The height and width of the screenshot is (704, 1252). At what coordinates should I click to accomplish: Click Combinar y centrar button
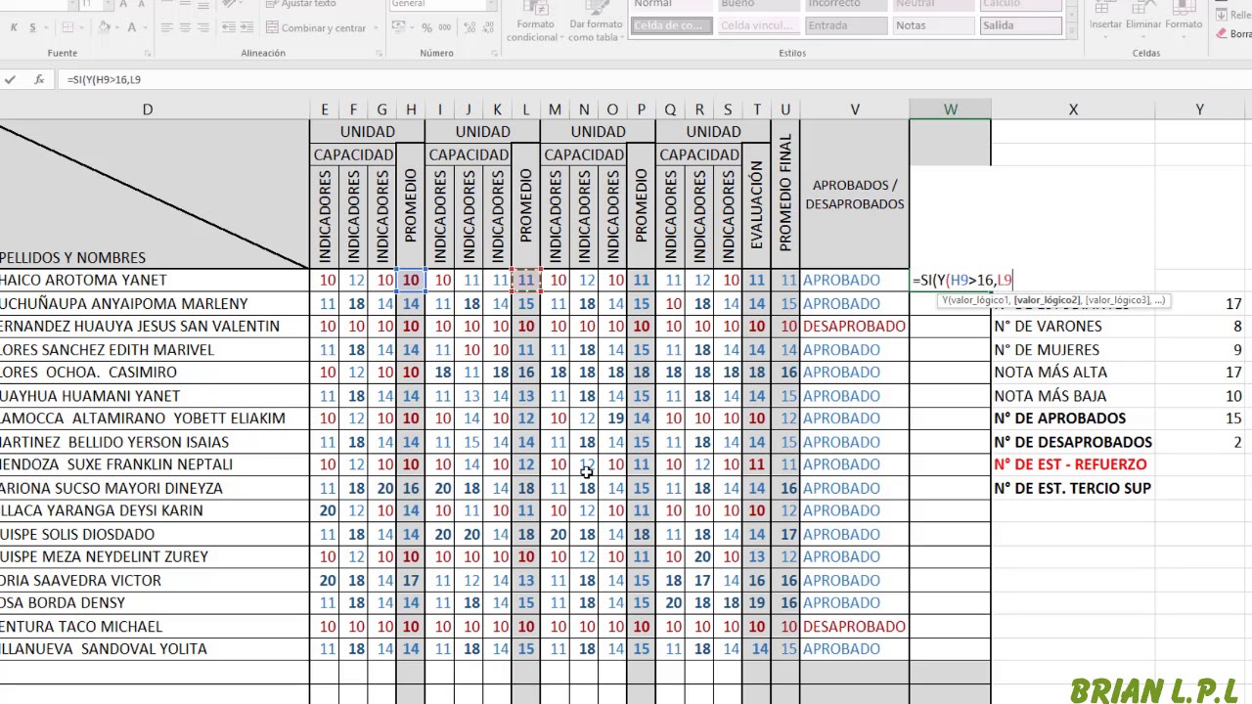pos(316,27)
